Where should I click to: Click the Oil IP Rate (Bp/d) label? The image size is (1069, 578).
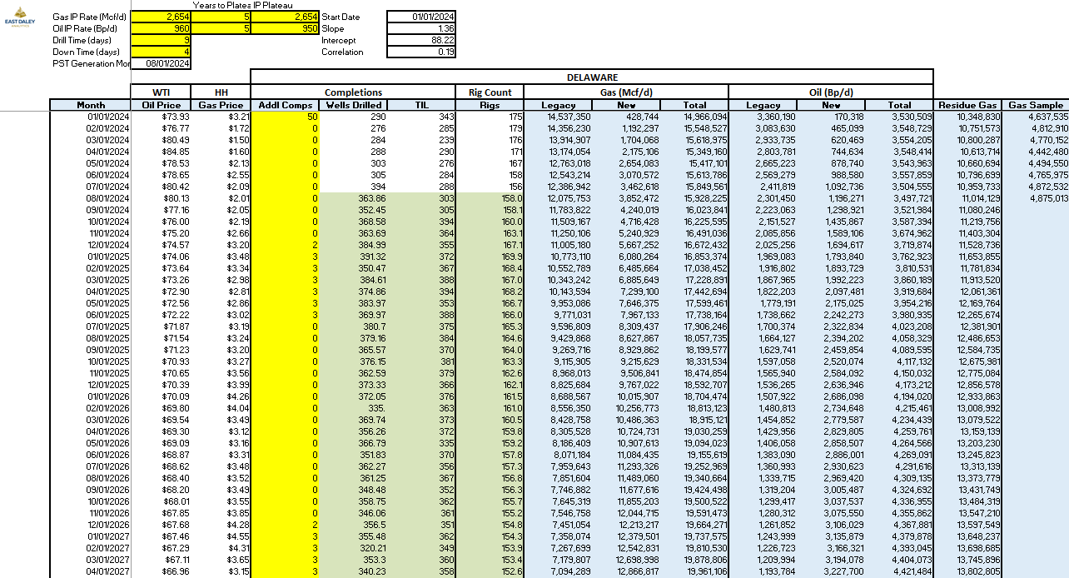point(85,28)
